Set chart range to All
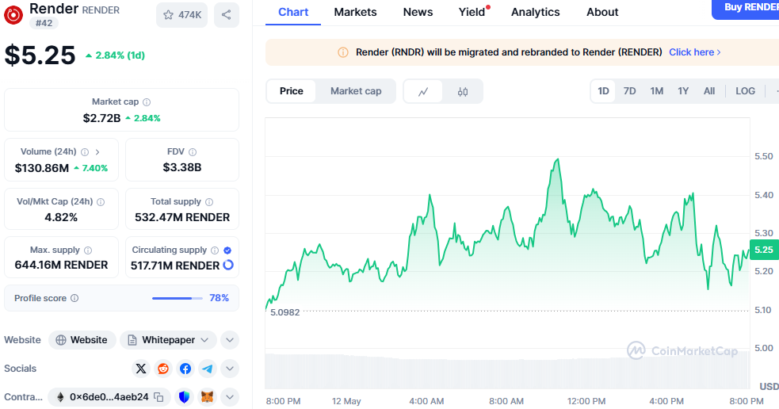779x409 pixels. tap(709, 91)
